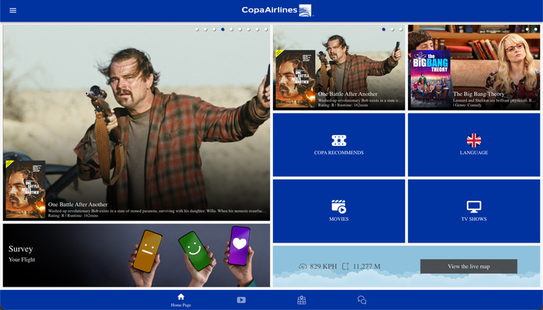Click the large banner title One Battle After Another
The width and height of the screenshot is (543, 310).
(78, 205)
